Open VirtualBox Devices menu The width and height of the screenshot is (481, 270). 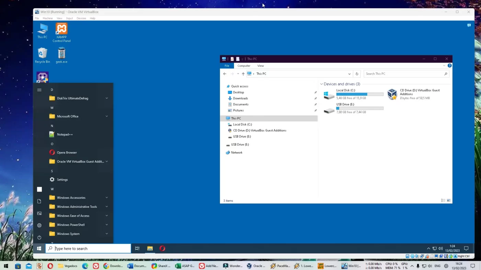(81, 18)
